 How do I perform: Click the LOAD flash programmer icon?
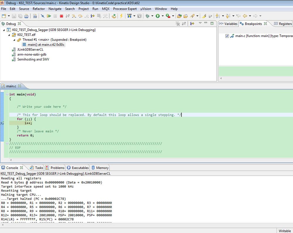click(129, 16)
